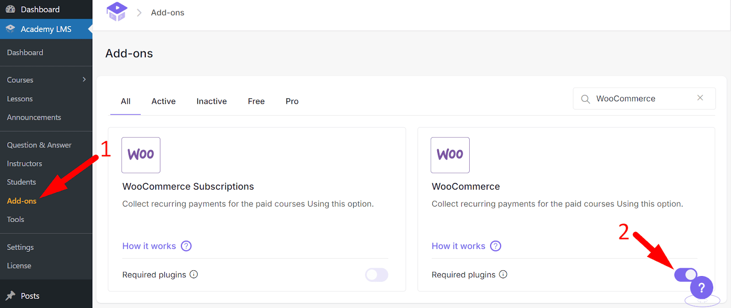
Task: Switch to the Active tab
Action: 164,101
